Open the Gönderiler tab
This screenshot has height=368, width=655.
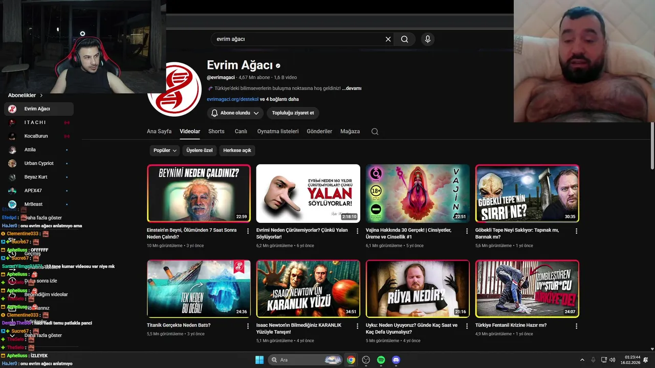point(319,131)
